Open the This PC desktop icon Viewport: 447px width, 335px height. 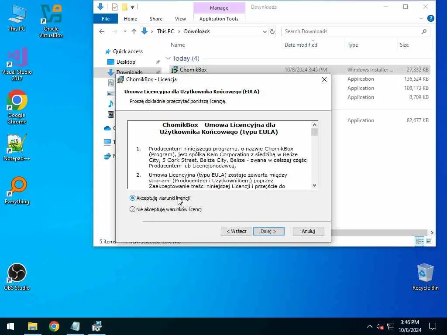[x=17, y=17]
